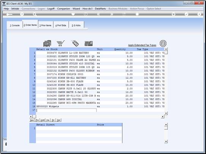Click the magnifier search icon
Screen dimensions: 206x154
point(35,14)
